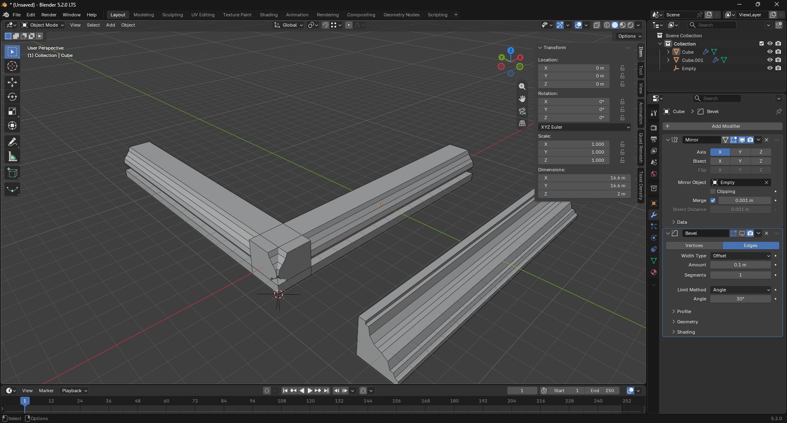The image size is (787, 423).
Task: Choose the Transform tool
Action: click(x=12, y=125)
